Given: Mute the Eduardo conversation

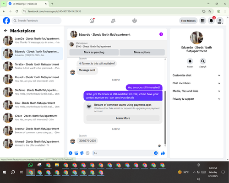Looking at the screenshot, I should tap(190, 61).
